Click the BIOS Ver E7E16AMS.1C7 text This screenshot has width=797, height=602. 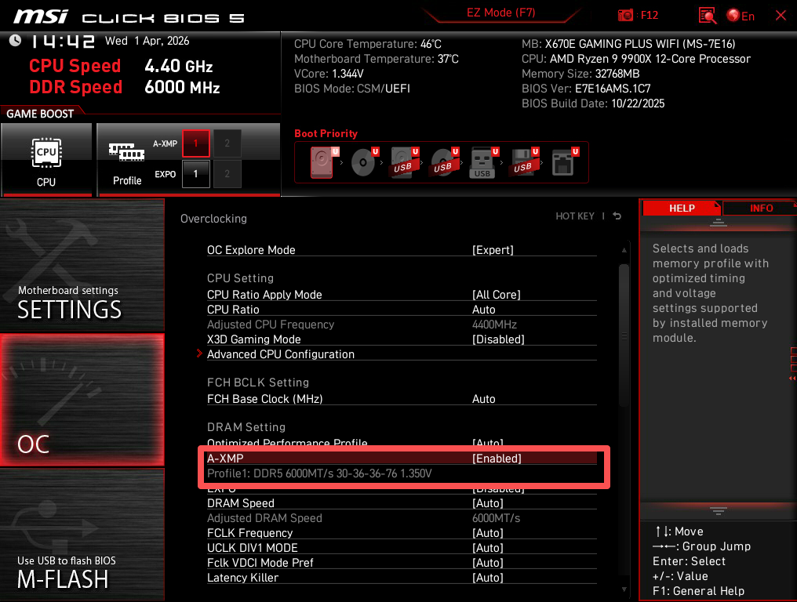[586, 89]
